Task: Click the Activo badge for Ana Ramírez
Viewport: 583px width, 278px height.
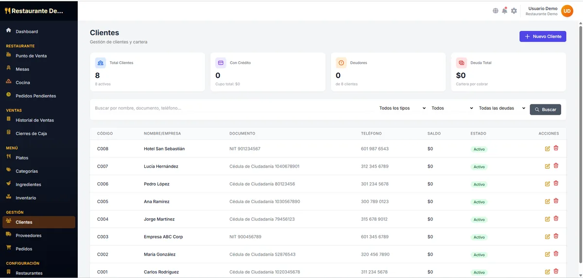Action: tap(479, 202)
